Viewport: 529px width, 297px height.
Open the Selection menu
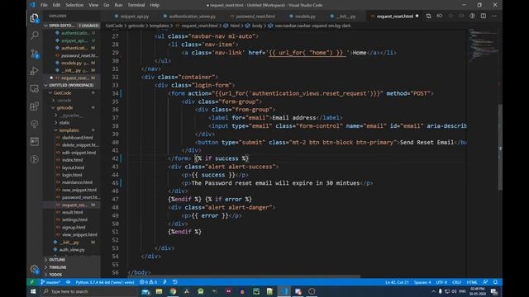click(x=74, y=5)
